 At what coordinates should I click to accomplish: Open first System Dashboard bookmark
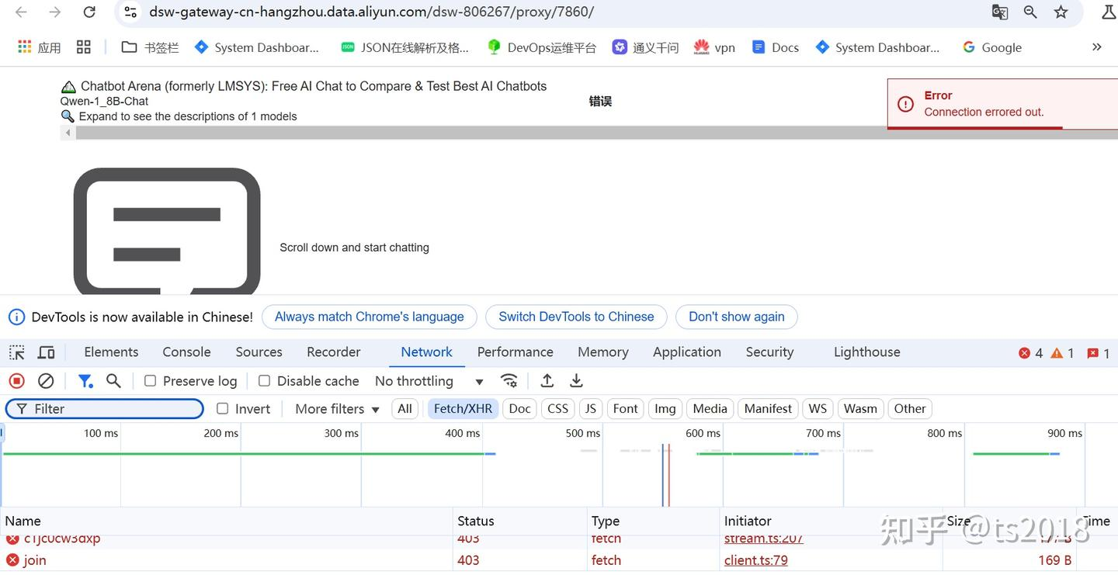coord(257,47)
